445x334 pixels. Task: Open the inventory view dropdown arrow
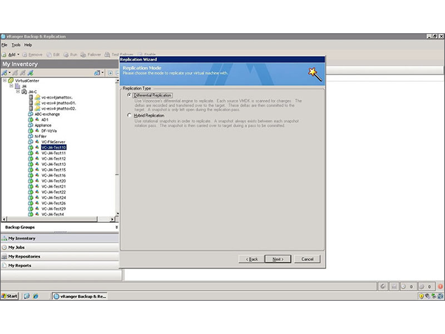pyautogui.click(x=102, y=73)
